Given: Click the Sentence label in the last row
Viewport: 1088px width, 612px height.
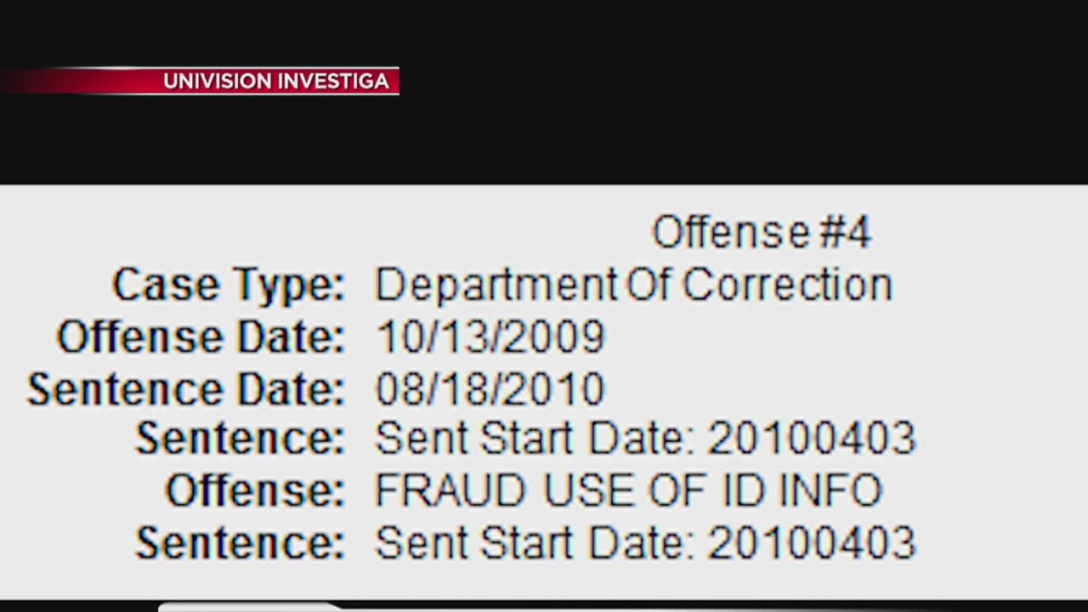Looking at the screenshot, I should click(x=240, y=543).
